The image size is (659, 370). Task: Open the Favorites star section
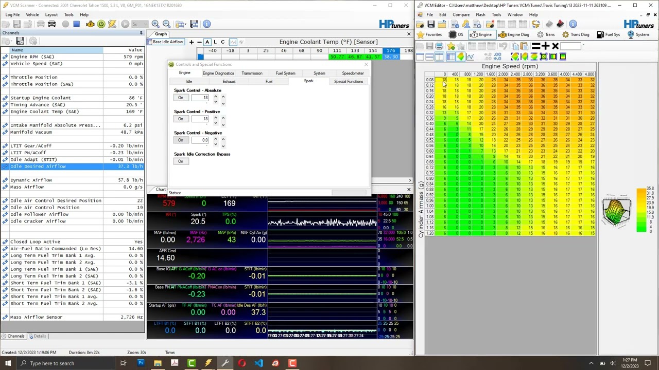(429, 34)
